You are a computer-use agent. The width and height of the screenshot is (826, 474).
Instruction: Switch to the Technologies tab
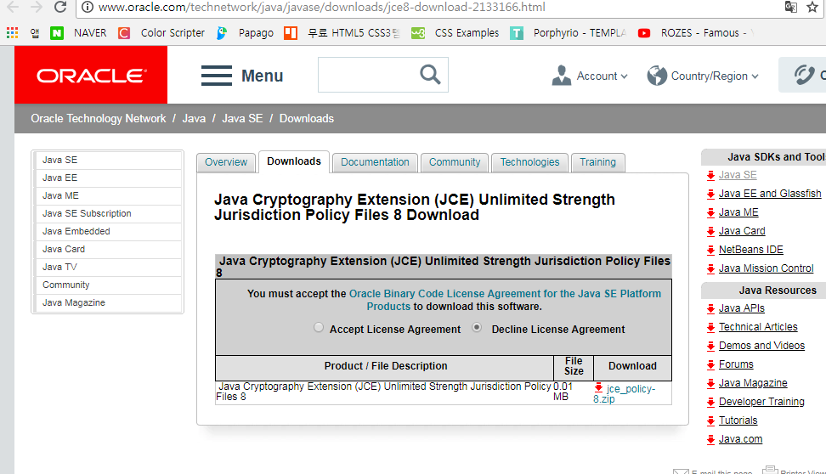tap(530, 162)
